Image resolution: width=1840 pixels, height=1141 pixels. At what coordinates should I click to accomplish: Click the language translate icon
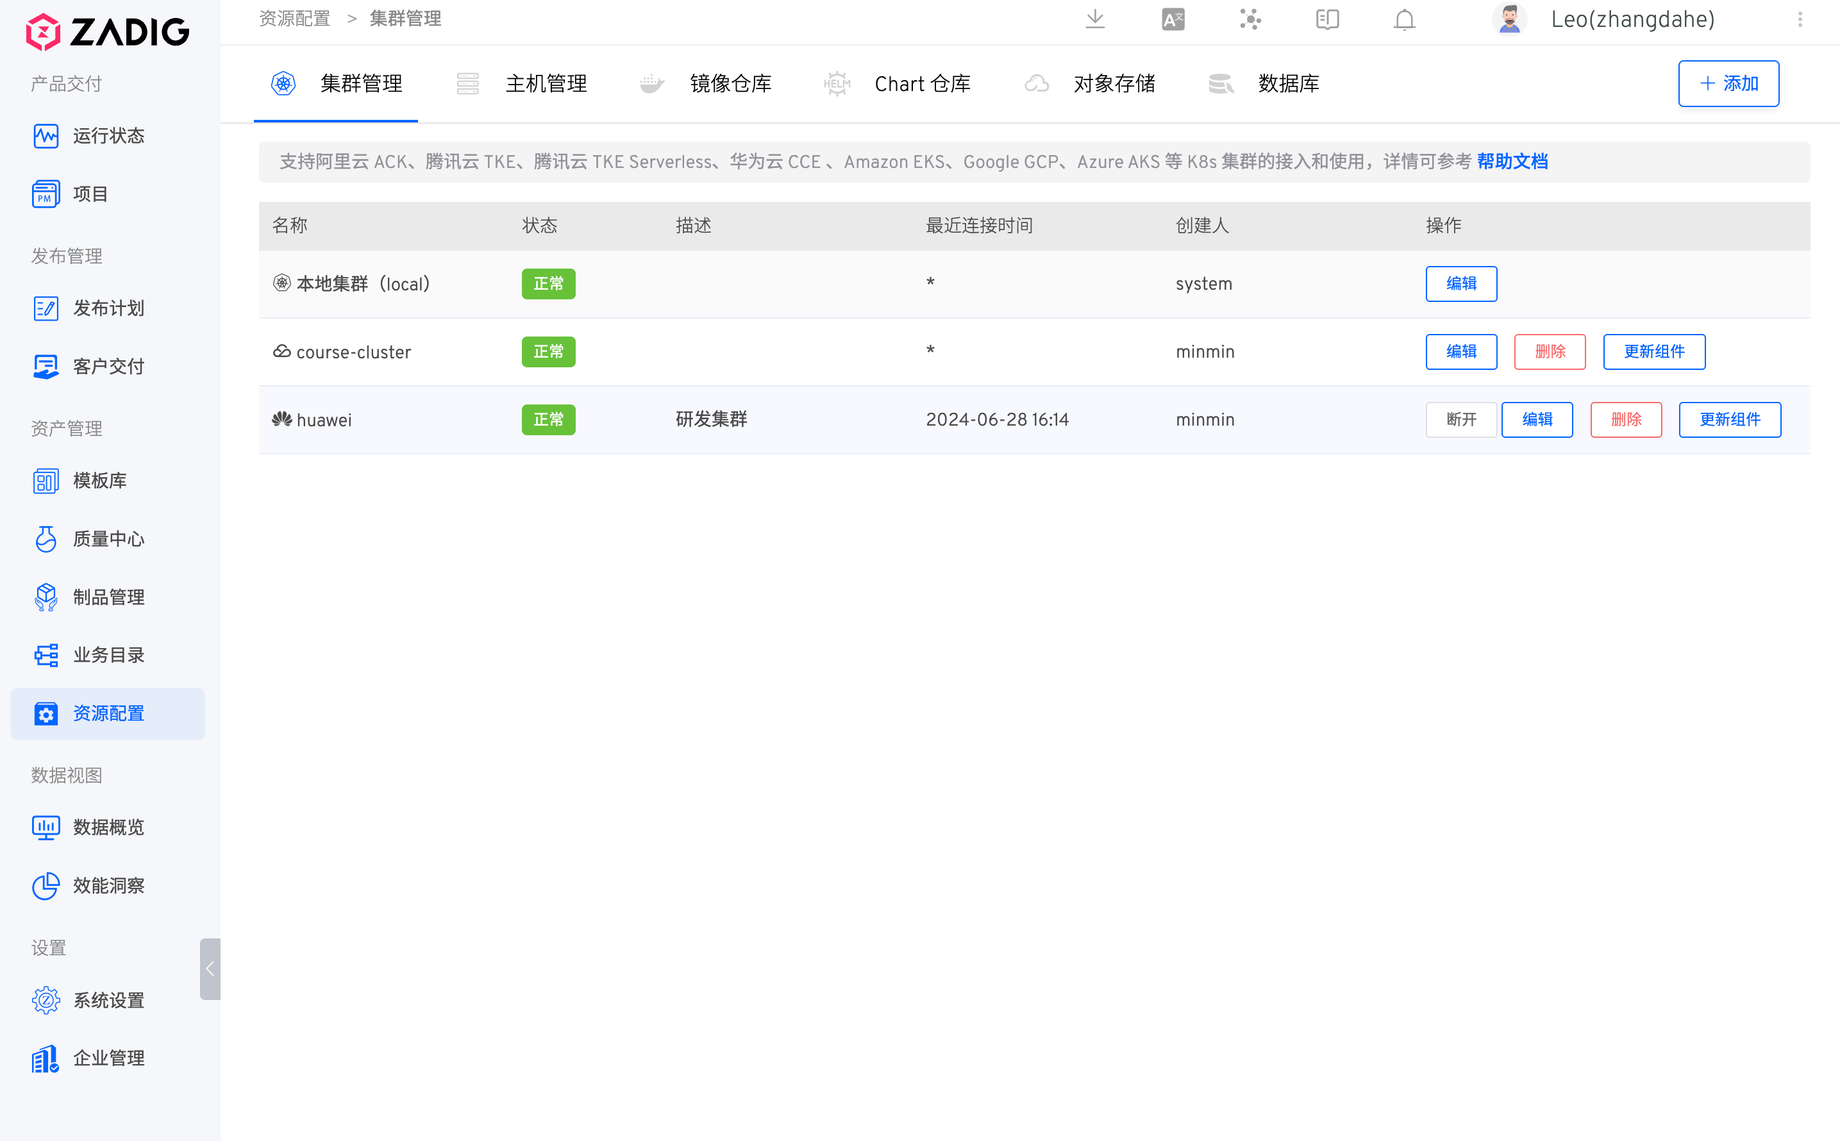coord(1174,19)
